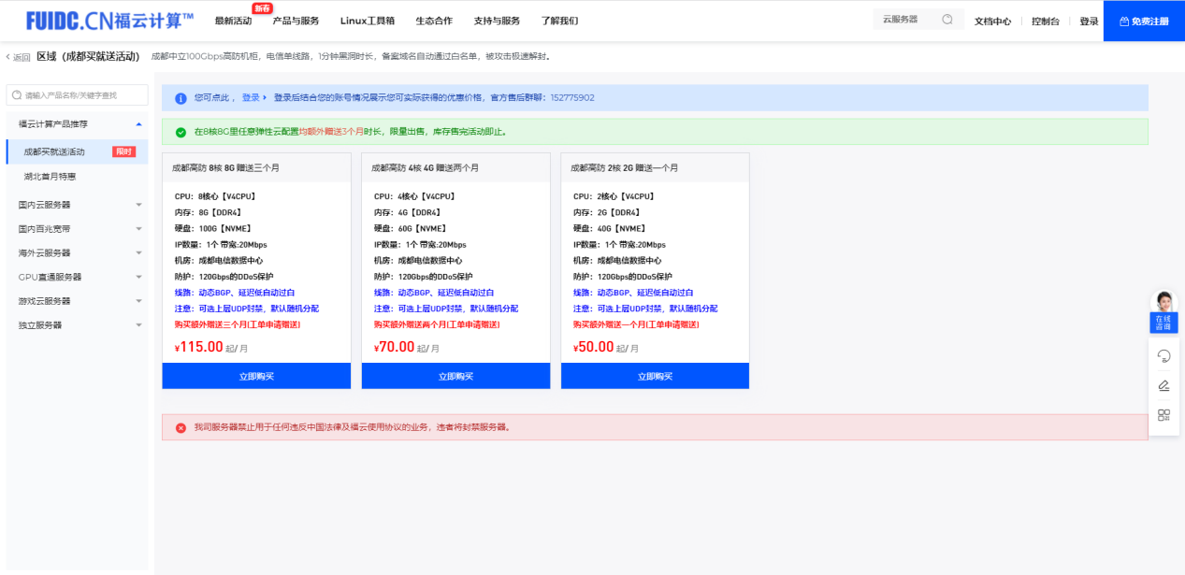This screenshot has width=1185, height=575.
Task: Expand the GPU直通服务器 sidebar category
Action: point(138,278)
